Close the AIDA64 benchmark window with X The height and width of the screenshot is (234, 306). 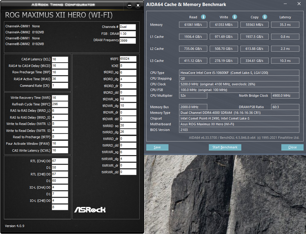(x=299, y=4)
